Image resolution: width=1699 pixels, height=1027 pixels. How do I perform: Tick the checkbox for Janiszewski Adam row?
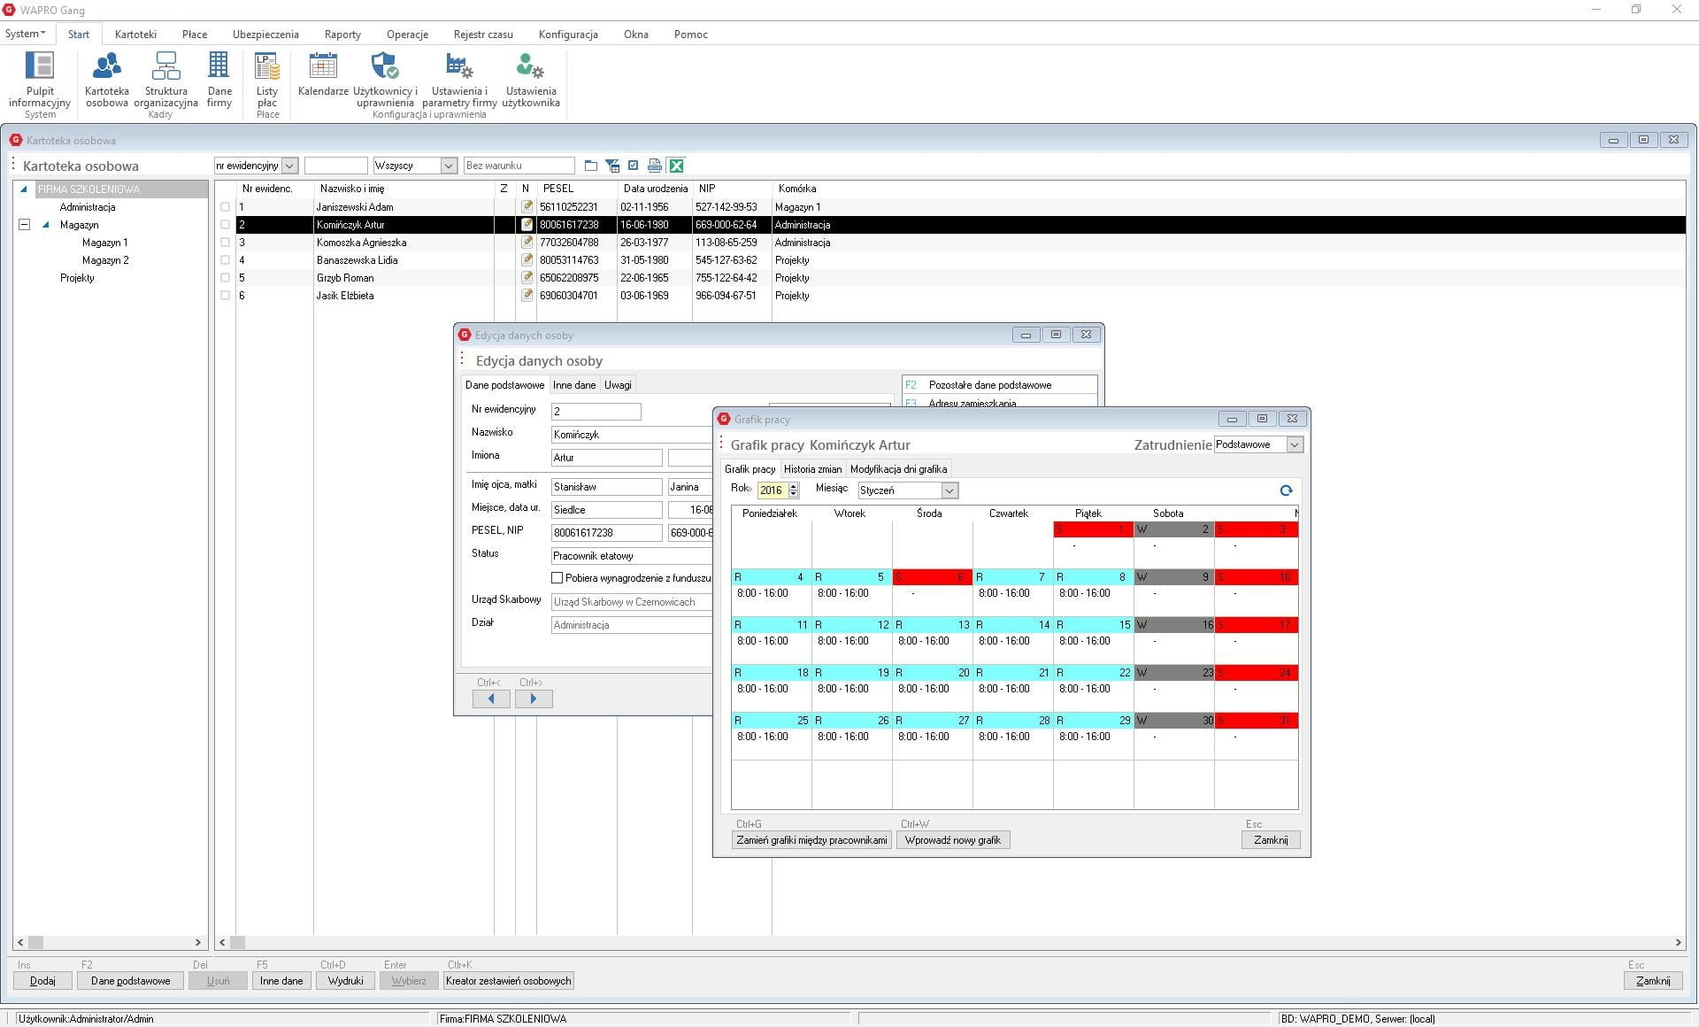pyautogui.click(x=226, y=207)
